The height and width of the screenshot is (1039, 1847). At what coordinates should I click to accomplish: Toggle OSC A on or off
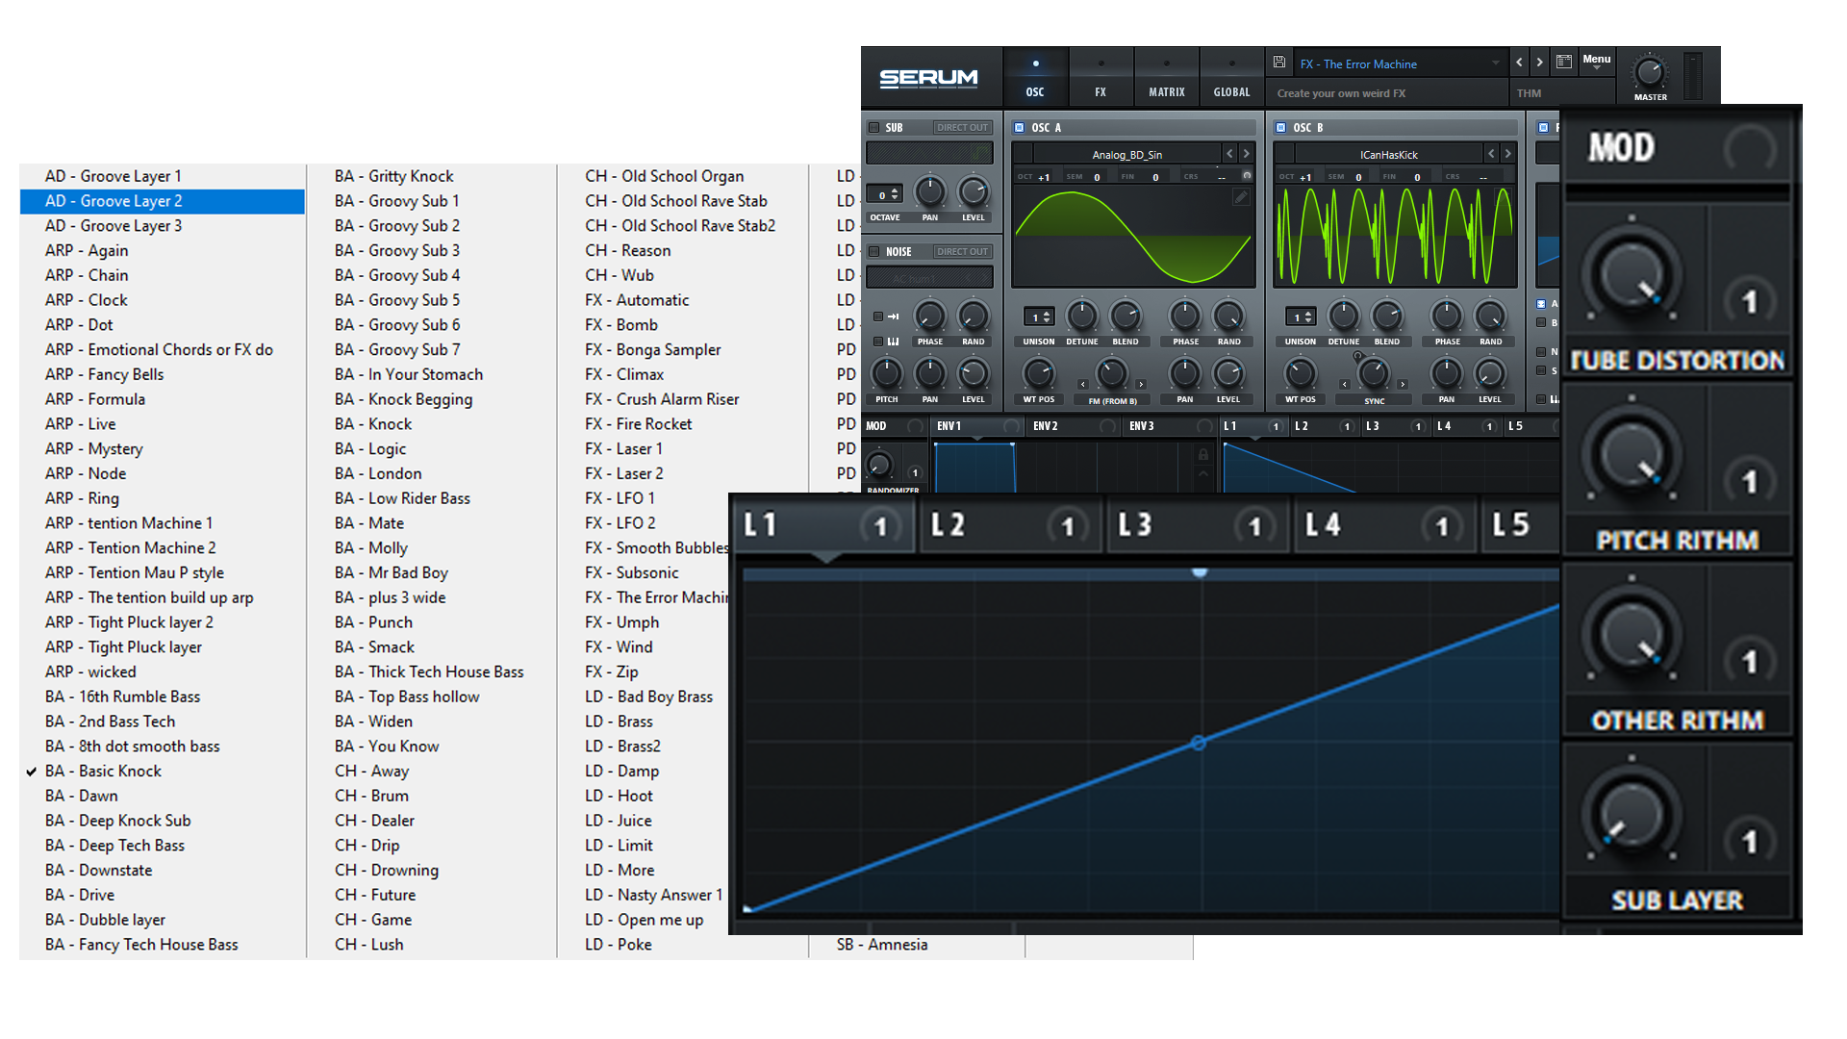1020,128
